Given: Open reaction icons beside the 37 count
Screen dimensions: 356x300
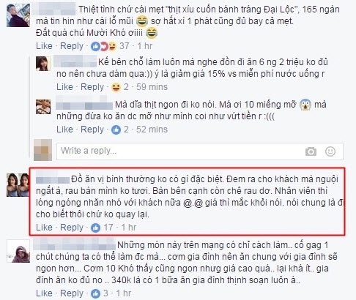Looking at the screenshot, I should tap(104, 46).
